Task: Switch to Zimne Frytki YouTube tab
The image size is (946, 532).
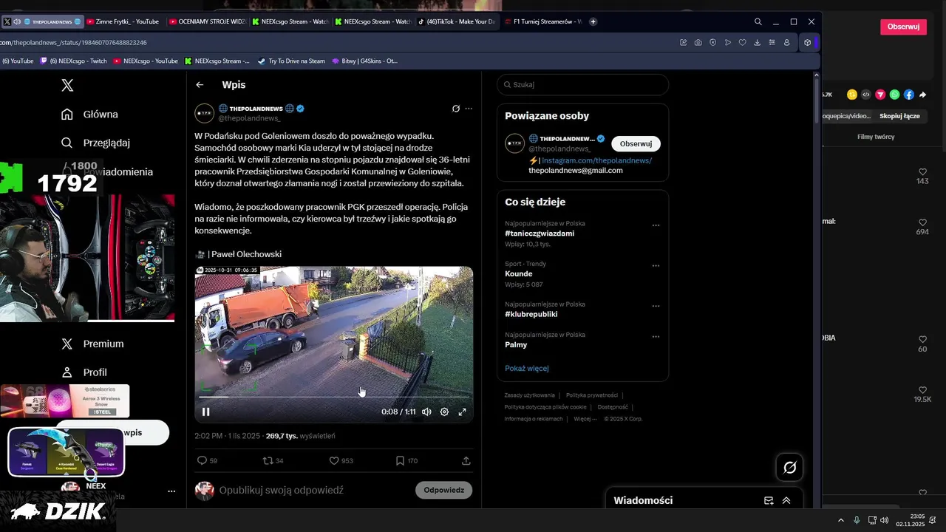Action: 123,21
